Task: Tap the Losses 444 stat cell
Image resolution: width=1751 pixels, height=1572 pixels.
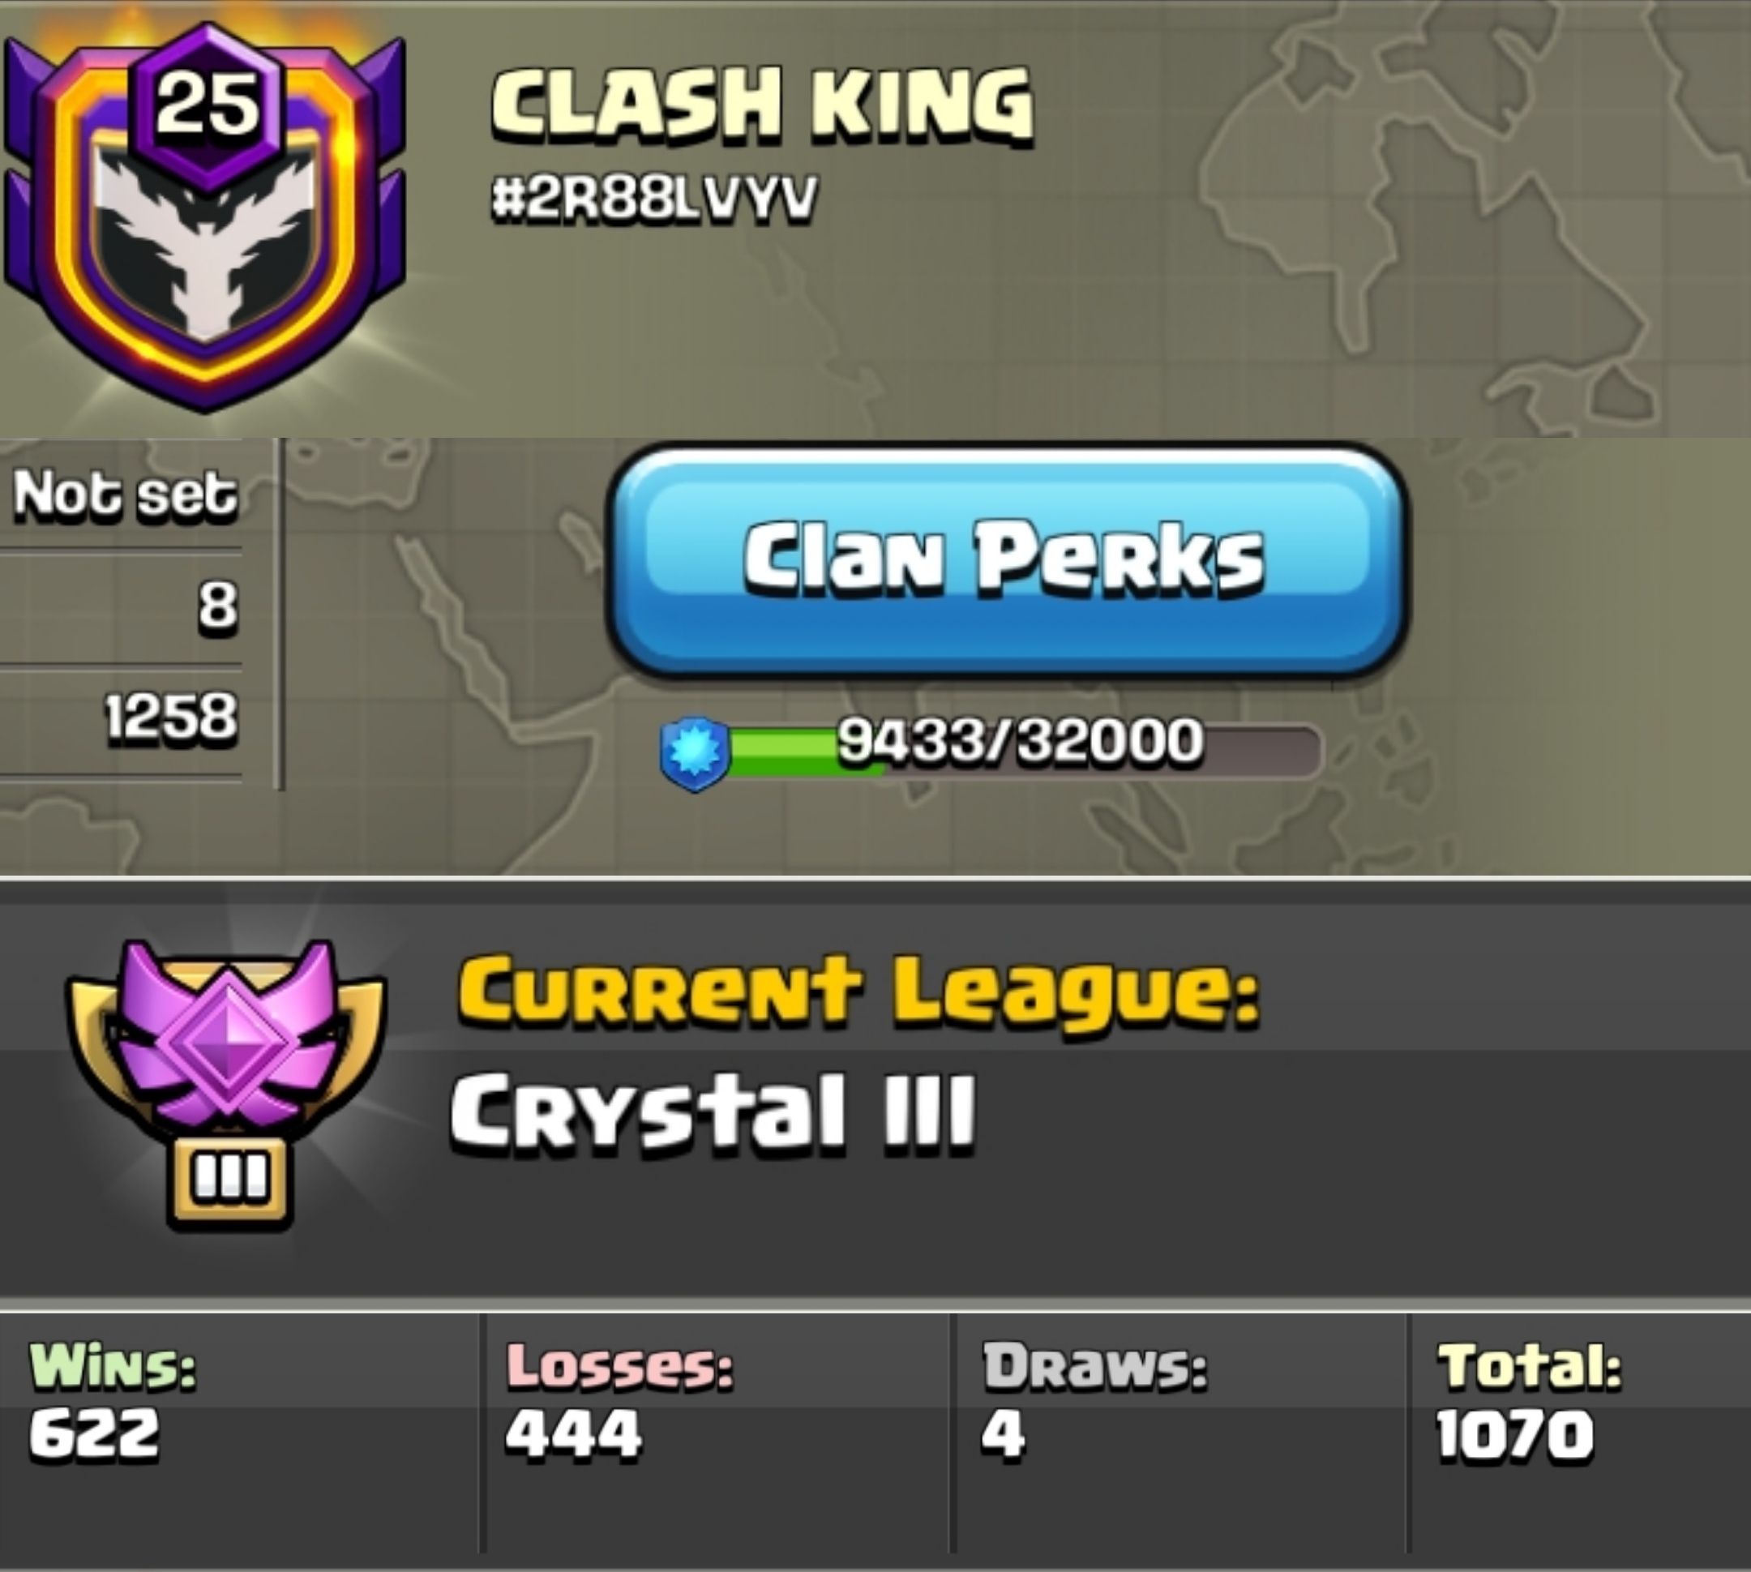Action: [x=717, y=1435]
